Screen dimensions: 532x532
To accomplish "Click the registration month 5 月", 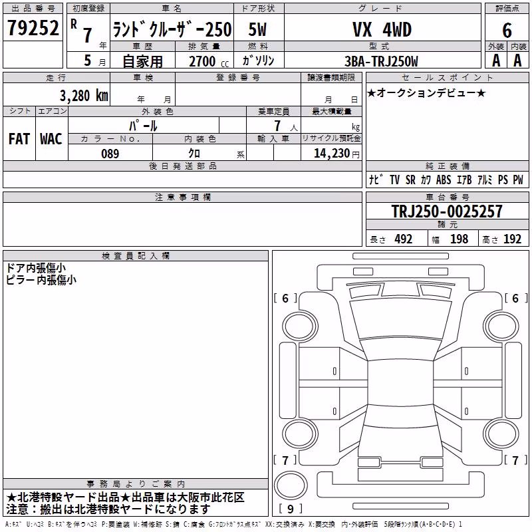I will click(94, 61).
